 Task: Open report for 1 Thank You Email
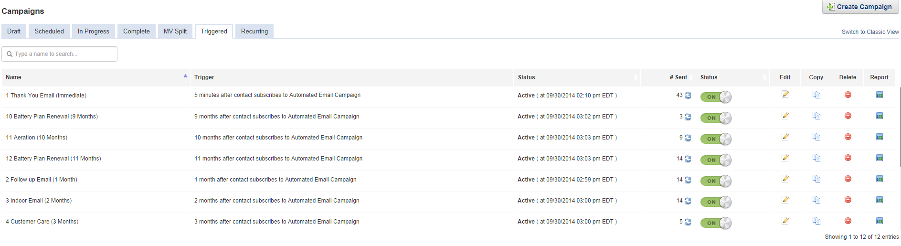pos(879,95)
